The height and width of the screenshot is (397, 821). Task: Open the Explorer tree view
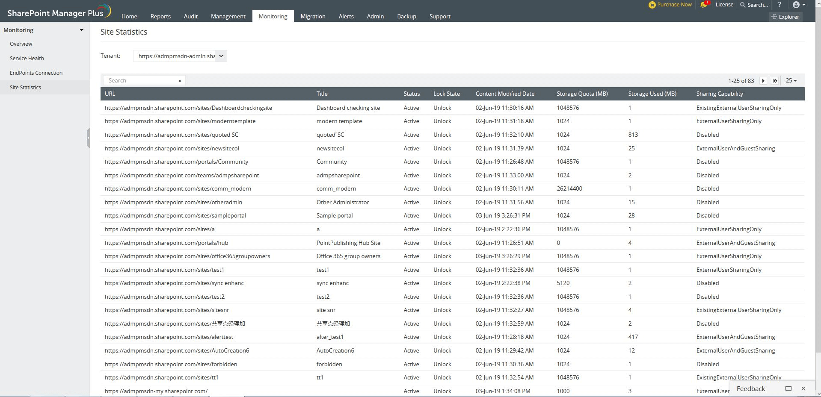point(785,17)
